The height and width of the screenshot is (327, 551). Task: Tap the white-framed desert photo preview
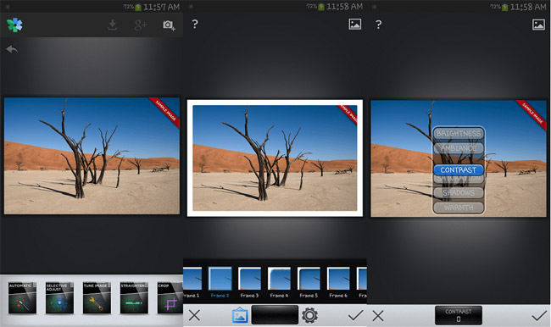click(x=275, y=158)
